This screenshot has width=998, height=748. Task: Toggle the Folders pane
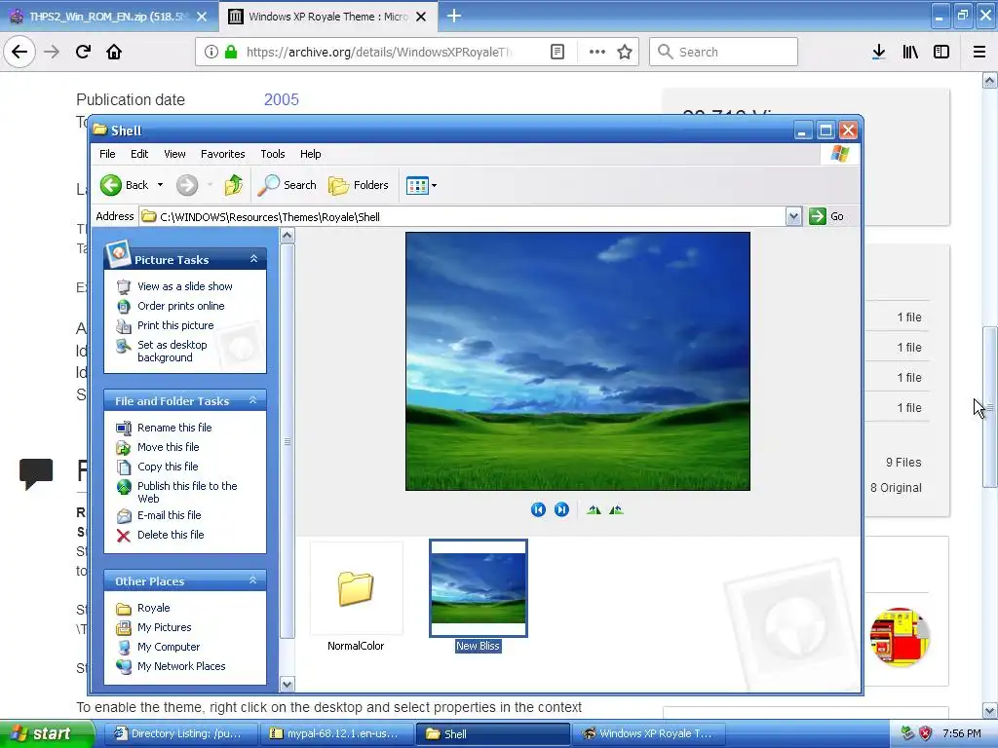point(359,185)
